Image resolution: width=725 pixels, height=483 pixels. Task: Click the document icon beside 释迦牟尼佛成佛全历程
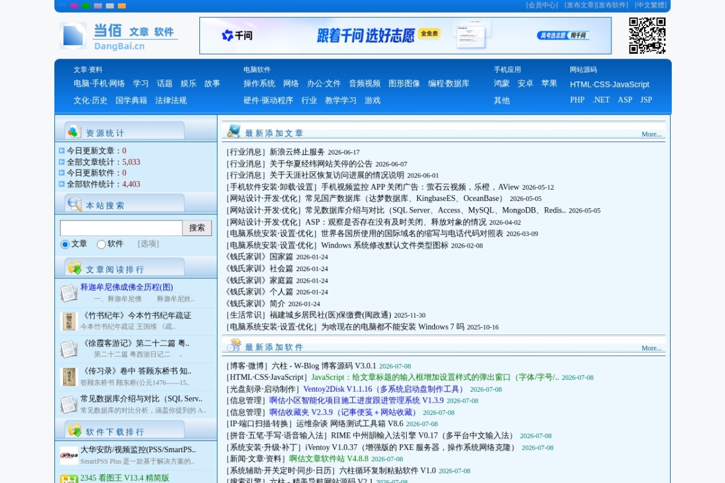tap(69, 293)
